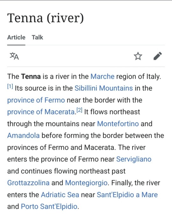The height and width of the screenshot is (215, 172).
Task: Edit the article with pencil icon
Action: coord(158,56)
